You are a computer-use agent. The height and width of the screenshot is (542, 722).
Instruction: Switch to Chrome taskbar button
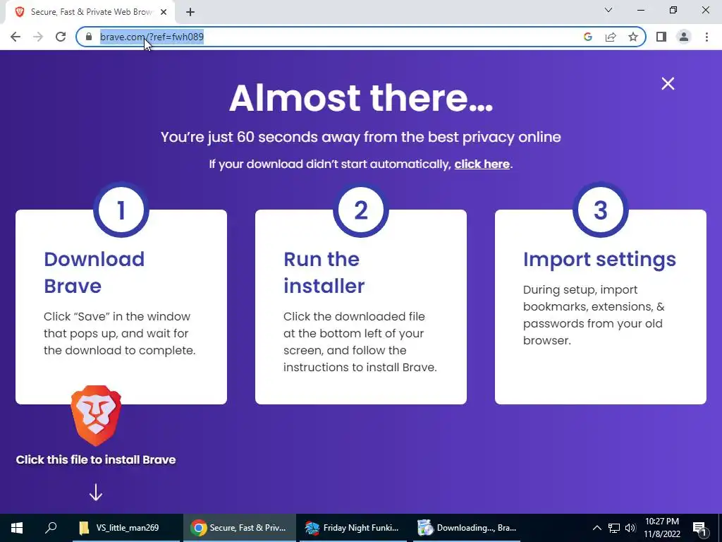pos(240,528)
